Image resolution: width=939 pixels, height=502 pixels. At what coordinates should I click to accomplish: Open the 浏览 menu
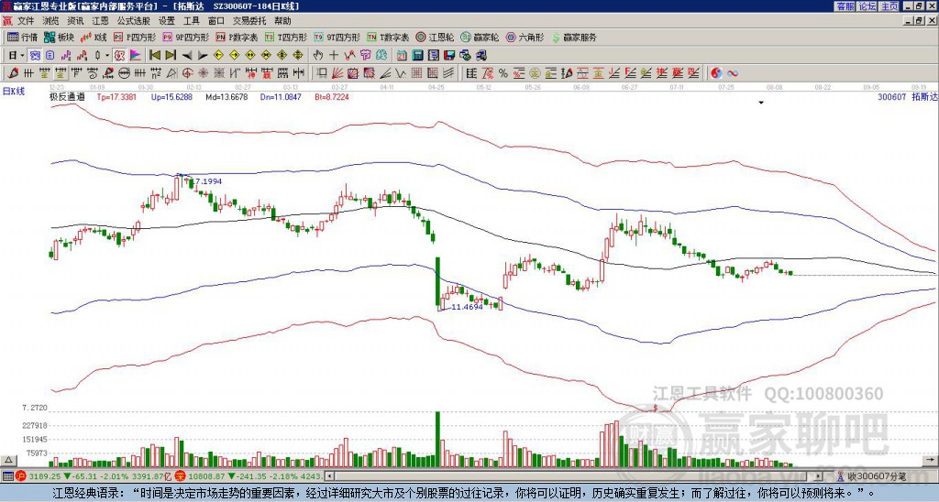(50, 21)
